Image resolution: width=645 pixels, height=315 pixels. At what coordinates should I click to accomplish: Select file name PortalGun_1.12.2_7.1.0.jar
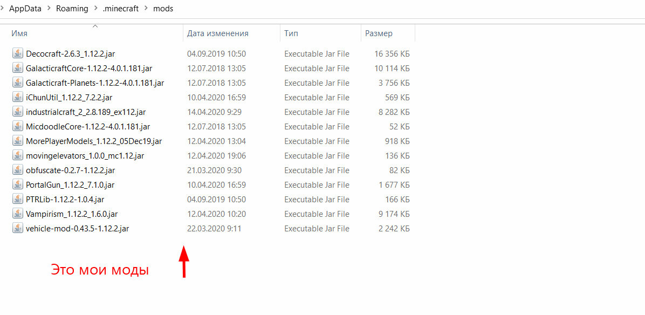70,184
